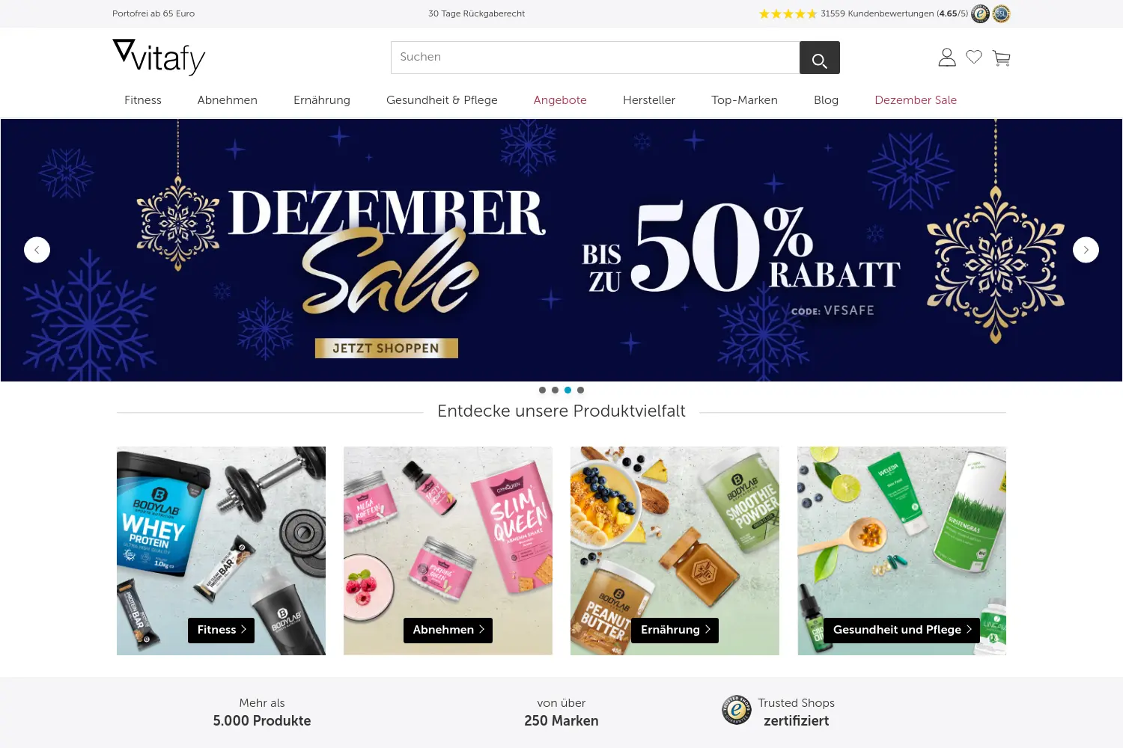Select the first carousel dot

coord(542,390)
